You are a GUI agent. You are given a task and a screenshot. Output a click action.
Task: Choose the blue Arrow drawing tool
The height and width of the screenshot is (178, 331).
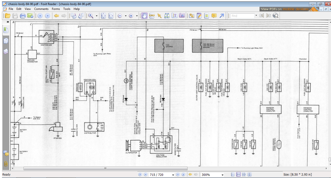[222, 15]
